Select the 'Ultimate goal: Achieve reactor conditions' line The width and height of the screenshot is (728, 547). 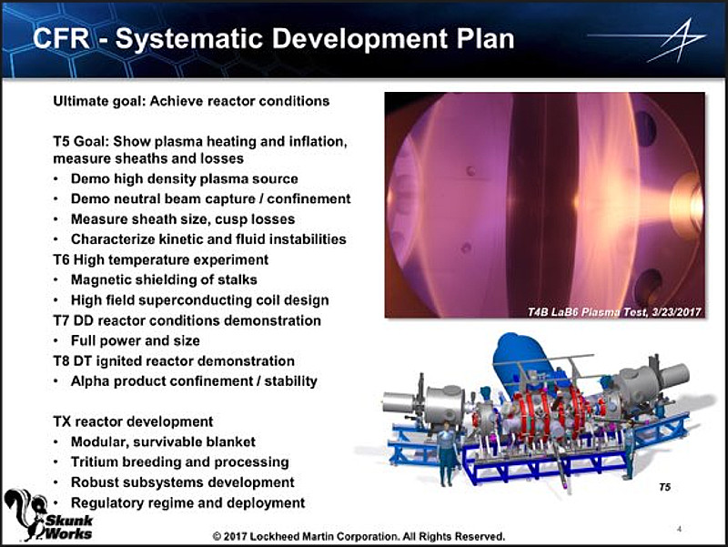click(191, 100)
